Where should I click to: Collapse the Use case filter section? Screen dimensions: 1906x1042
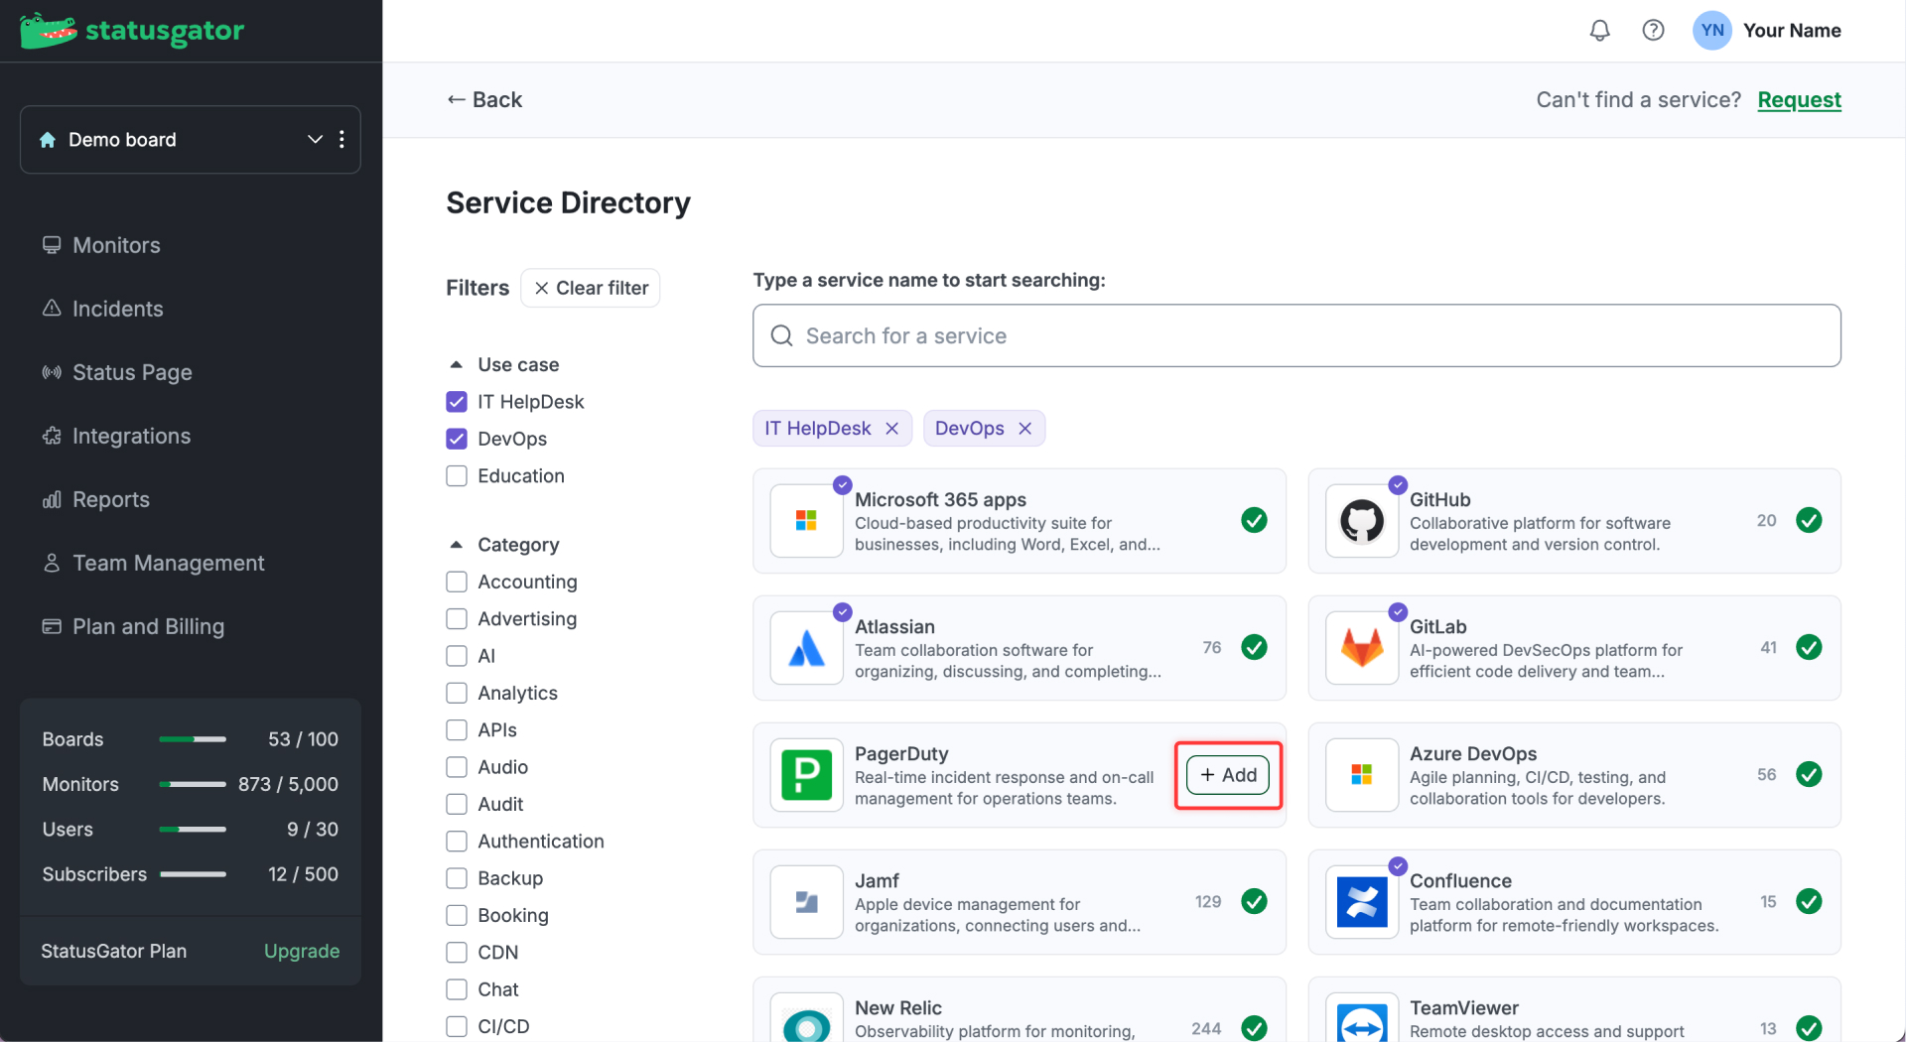point(457,365)
